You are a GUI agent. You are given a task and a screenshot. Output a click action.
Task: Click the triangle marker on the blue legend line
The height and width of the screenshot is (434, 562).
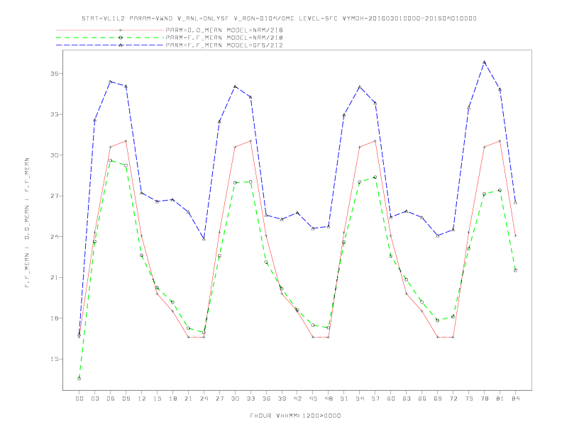(x=121, y=45)
